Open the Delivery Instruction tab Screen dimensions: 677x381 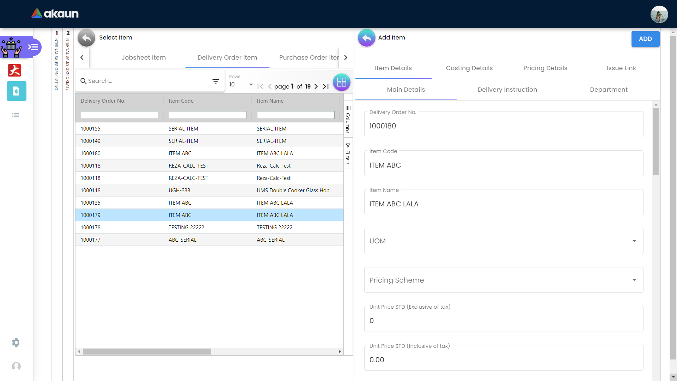507,90
